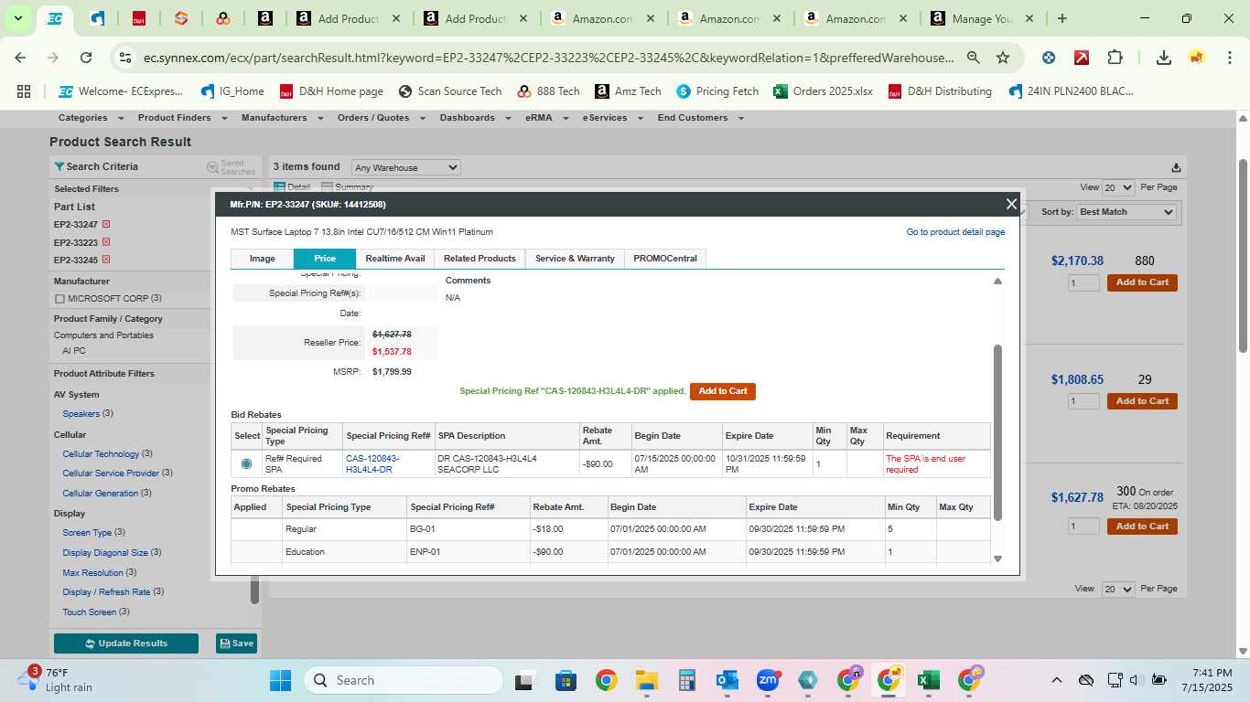Expand the Categories menu
Viewport: 1250px width, 702px height.
tap(89, 118)
